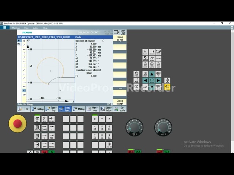Open the Edit softkey
Image resolution: width=234 pixels, height=175 pixels.
(24, 109)
